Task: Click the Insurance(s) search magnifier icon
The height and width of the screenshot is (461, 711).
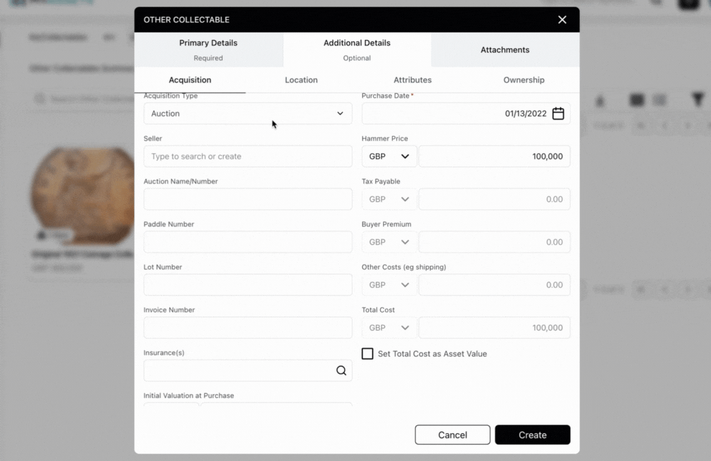Action: [341, 371]
